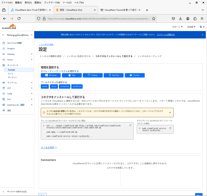Bookmark this page with the star icon
This screenshot has width=207, height=196.
pyautogui.click(x=154, y=19)
